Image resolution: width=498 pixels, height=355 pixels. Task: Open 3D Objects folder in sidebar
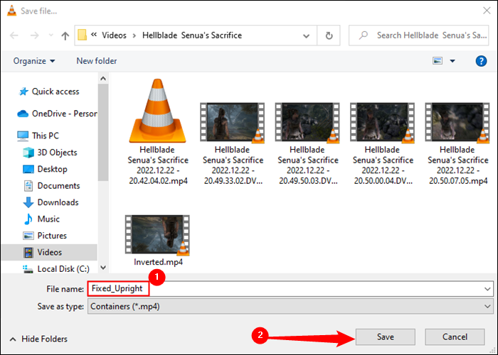point(57,153)
